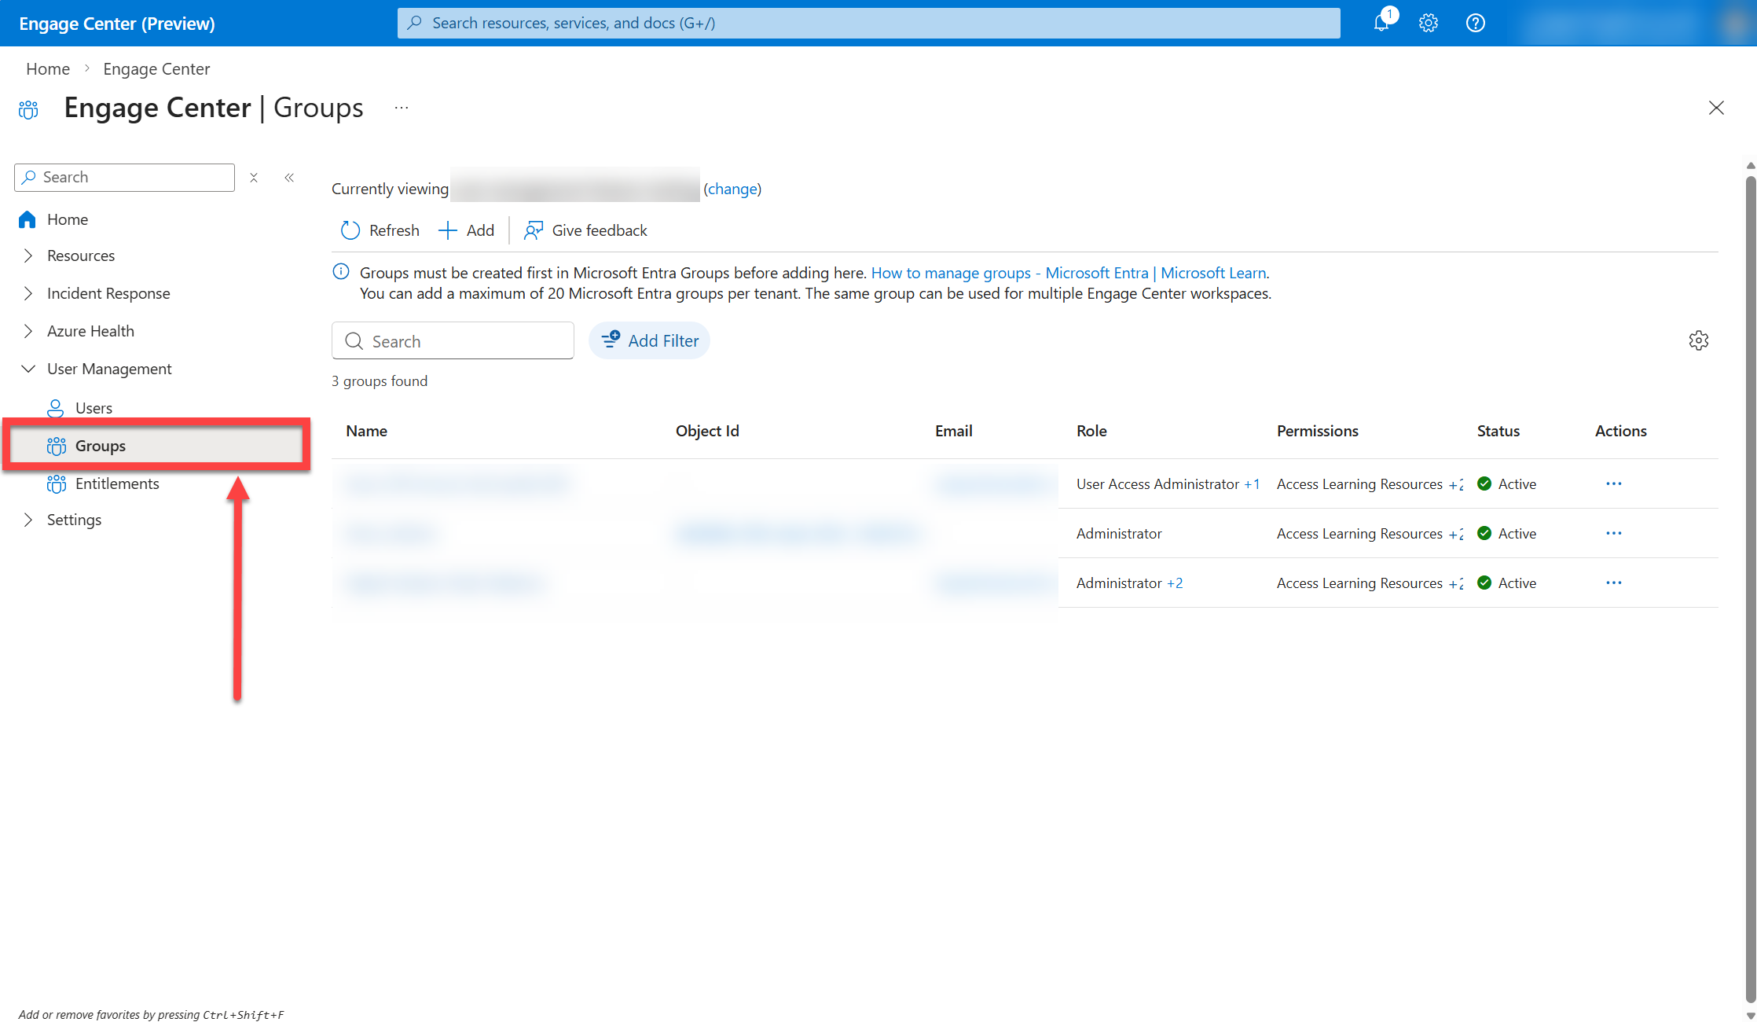1757x1022 pixels.
Task: Close the Engage Center blade
Action: click(1716, 108)
